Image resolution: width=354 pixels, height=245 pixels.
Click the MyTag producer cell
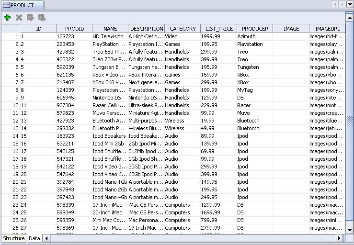[255, 90]
